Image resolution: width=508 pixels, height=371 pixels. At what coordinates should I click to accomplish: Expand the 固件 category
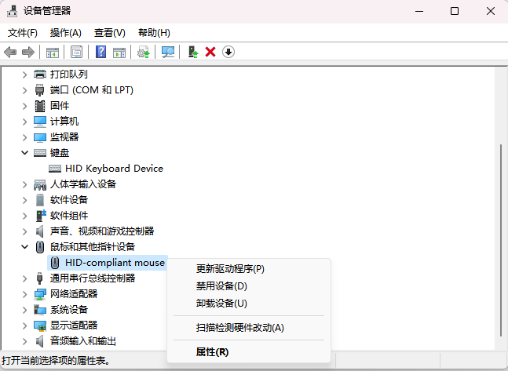click(x=24, y=106)
